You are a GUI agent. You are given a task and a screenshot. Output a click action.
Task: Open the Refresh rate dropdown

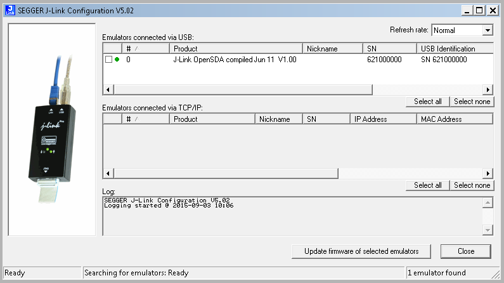(x=488, y=30)
